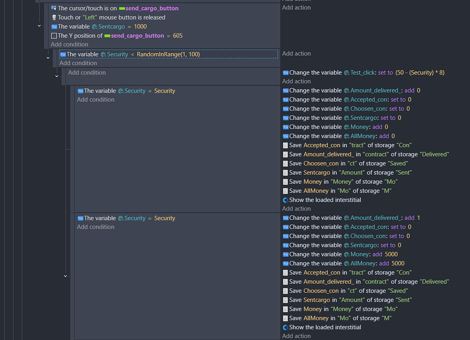Click the Local Storage icon on Save AllMoney action
The image size is (470, 340).
[x=285, y=190]
